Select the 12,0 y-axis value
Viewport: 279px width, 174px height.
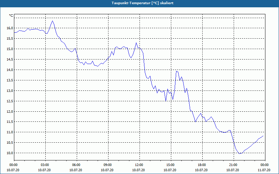(10, 112)
